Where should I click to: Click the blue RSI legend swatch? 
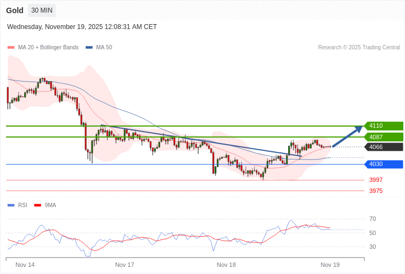pyautogui.click(x=10, y=206)
